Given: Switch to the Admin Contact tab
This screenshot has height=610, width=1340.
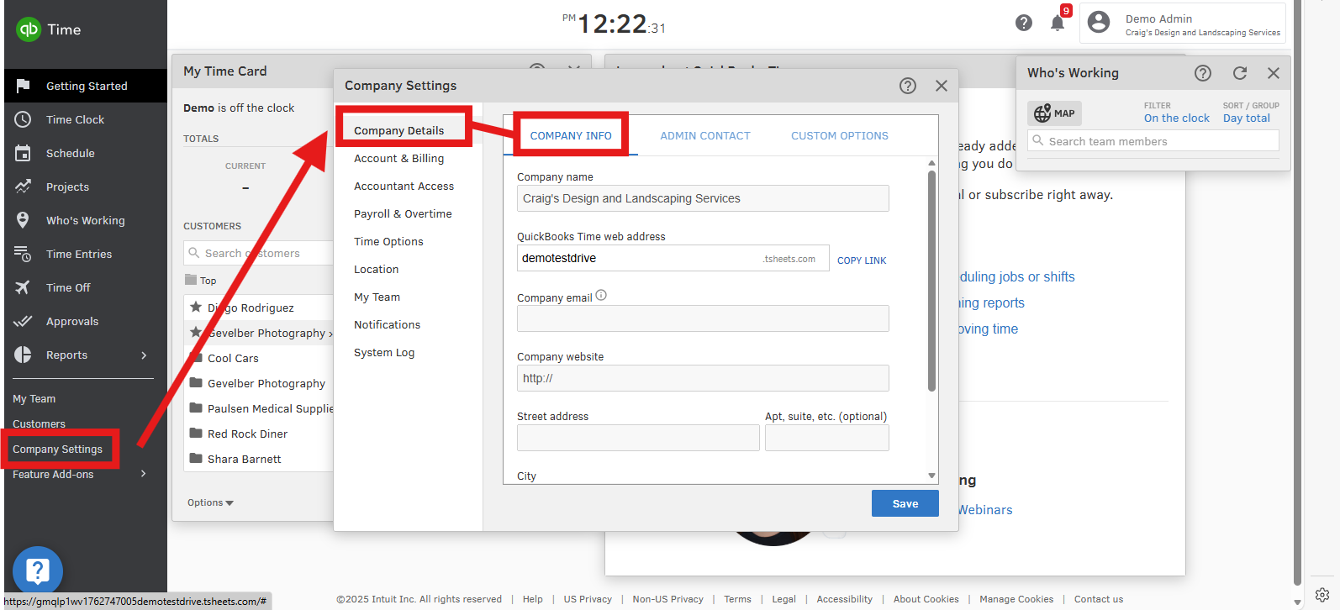Looking at the screenshot, I should (x=704, y=135).
